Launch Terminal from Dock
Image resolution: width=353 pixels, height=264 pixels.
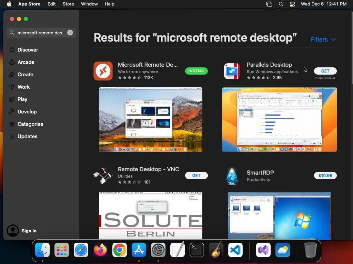(197, 250)
